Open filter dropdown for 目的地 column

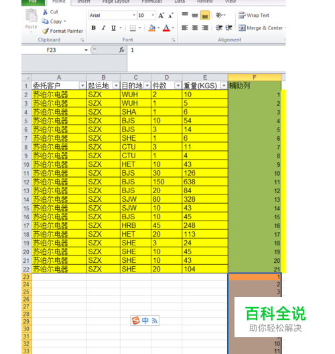tap(147, 86)
